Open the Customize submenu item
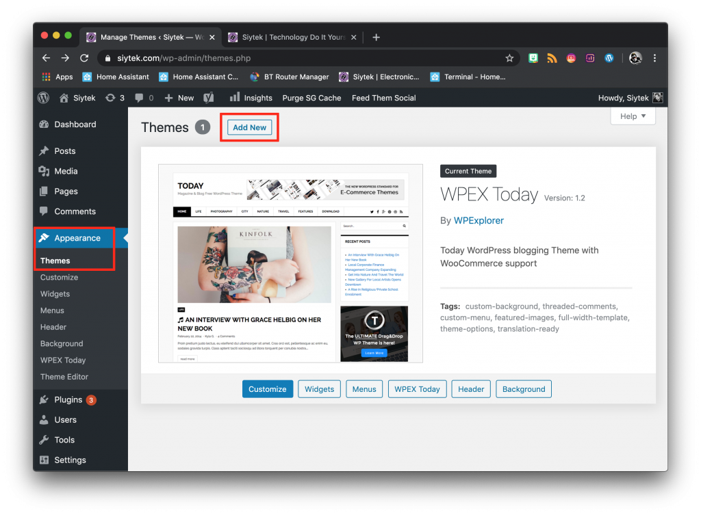Viewport: 701px width, 515px height. pyautogui.click(x=59, y=278)
